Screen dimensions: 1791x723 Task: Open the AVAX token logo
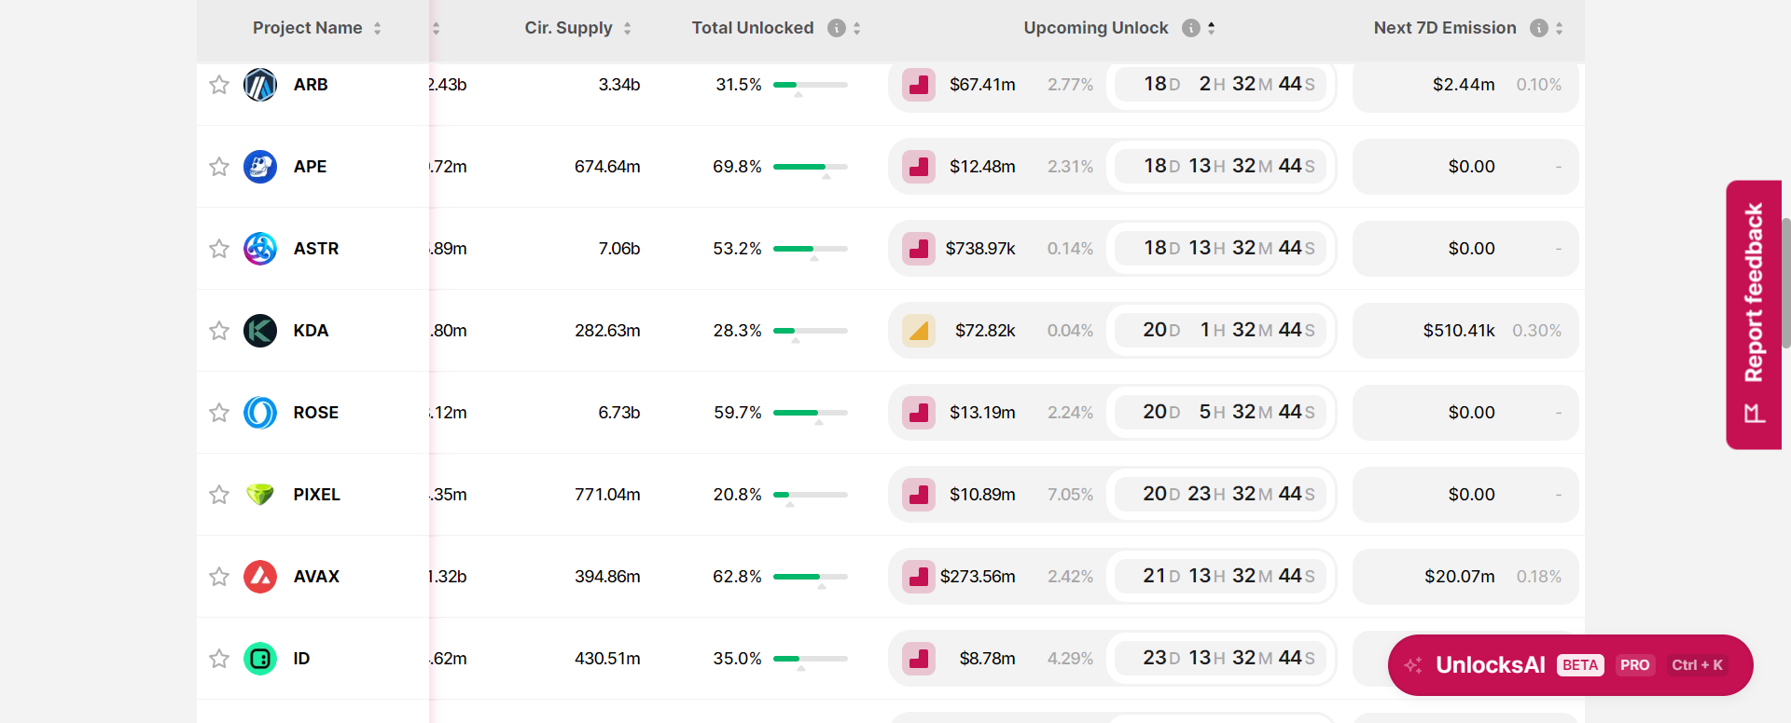click(260, 577)
